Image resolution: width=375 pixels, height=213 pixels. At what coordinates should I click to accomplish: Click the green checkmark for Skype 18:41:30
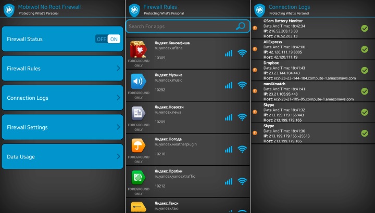pyautogui.click(x=365, y=134)
